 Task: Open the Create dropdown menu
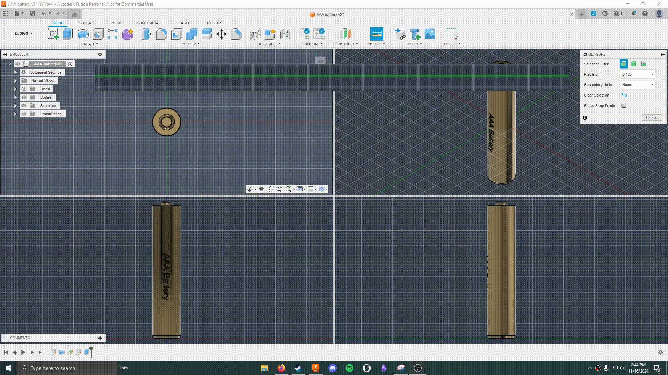point(90,44)
